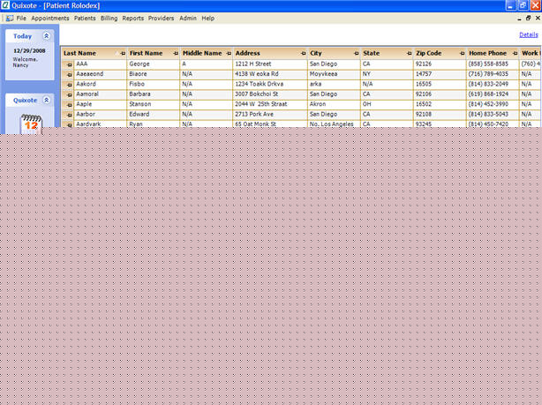This screenshot has width=542, height=405.
Task: Click the 12/29/2008 date in Today panel
Action: click(29, 51)
